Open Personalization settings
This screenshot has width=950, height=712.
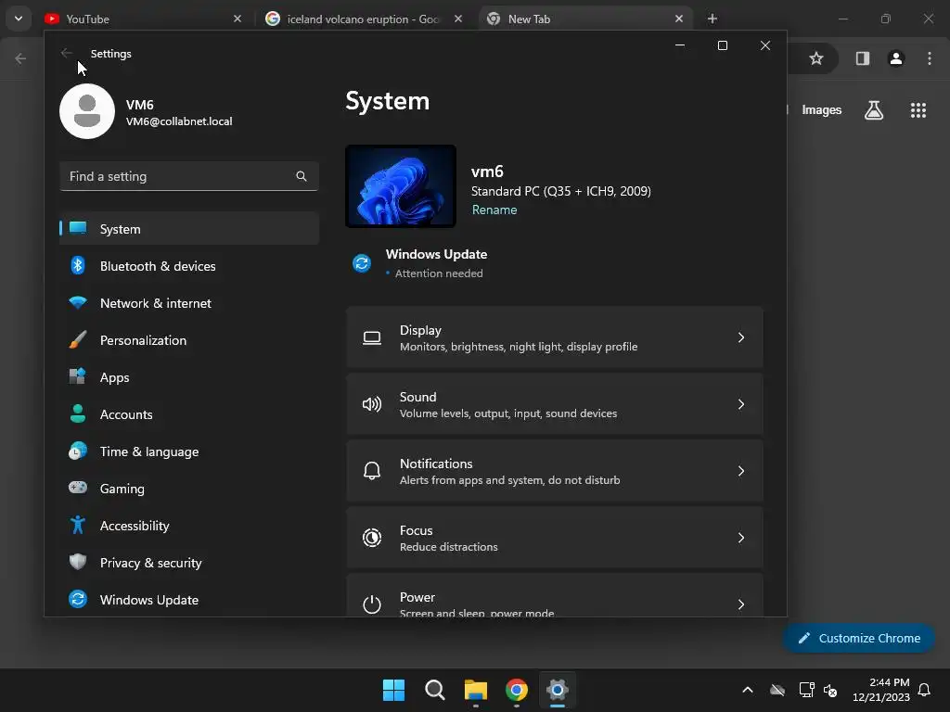189,339
